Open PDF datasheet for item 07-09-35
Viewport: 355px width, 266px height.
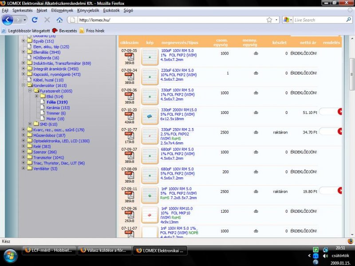[129, 57]
